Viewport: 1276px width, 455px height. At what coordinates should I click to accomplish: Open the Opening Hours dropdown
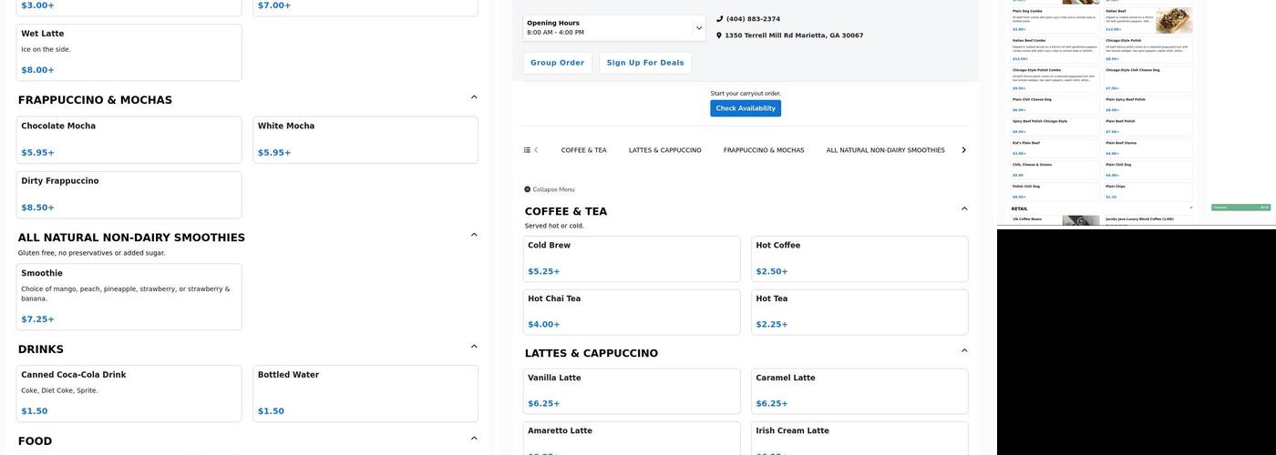point(699,28)
